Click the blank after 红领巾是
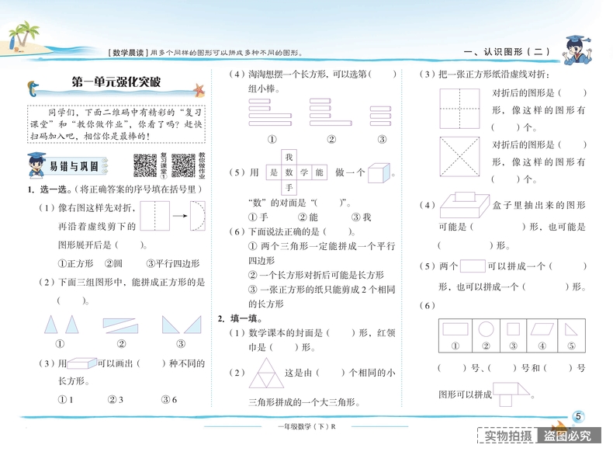The image size is (613, 455). coord(284,347)
